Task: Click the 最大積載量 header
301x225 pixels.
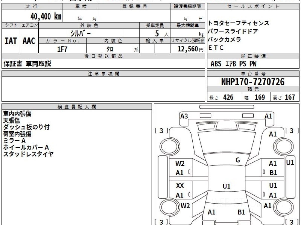Action: [x=188, y=25]
